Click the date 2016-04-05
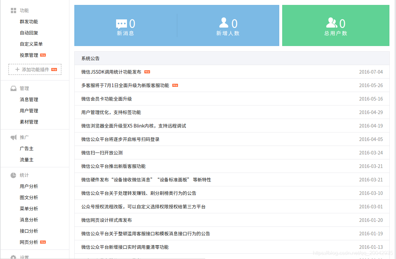The image size is (396, 259). pos(371,139)
